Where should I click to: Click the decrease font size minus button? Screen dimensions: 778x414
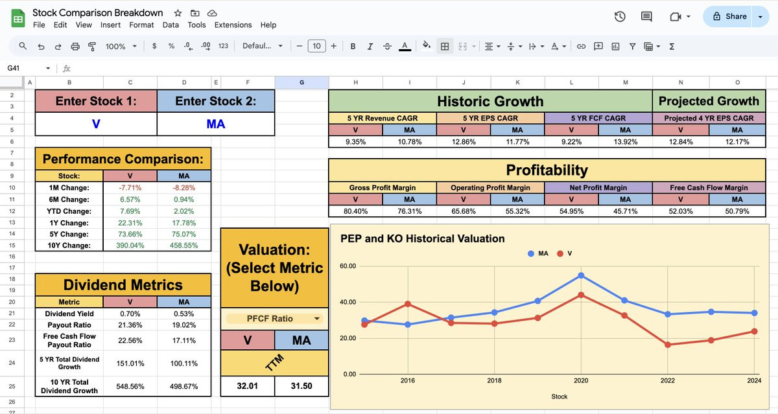coord(299,46)
